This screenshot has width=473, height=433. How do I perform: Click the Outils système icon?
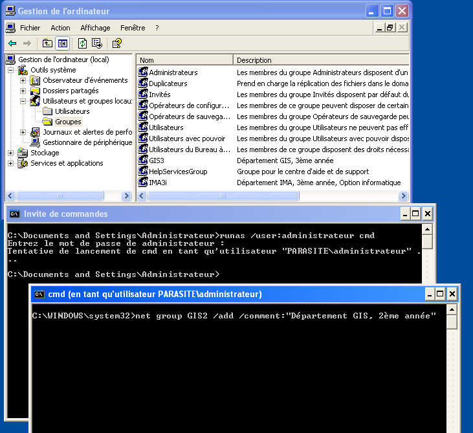(x=23, y=70)
